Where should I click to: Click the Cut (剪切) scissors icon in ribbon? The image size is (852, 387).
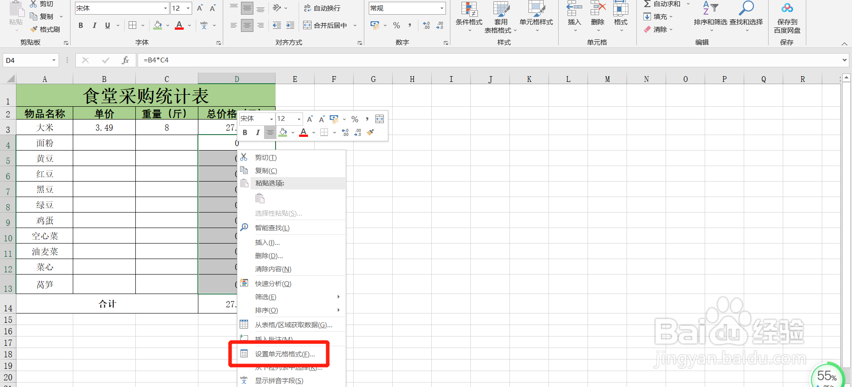pos(34,4)
